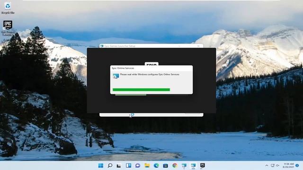This screenshot has height=170, width=303.
Task: Close the Epic Games Launcher Setup window
Action: point(198,46)
